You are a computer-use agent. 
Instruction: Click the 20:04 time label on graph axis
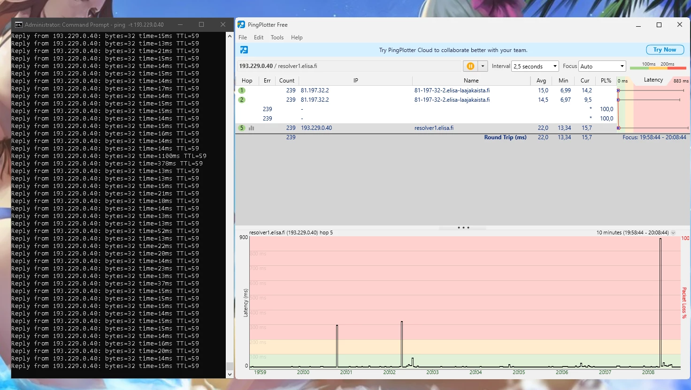[x=476, y=372]
